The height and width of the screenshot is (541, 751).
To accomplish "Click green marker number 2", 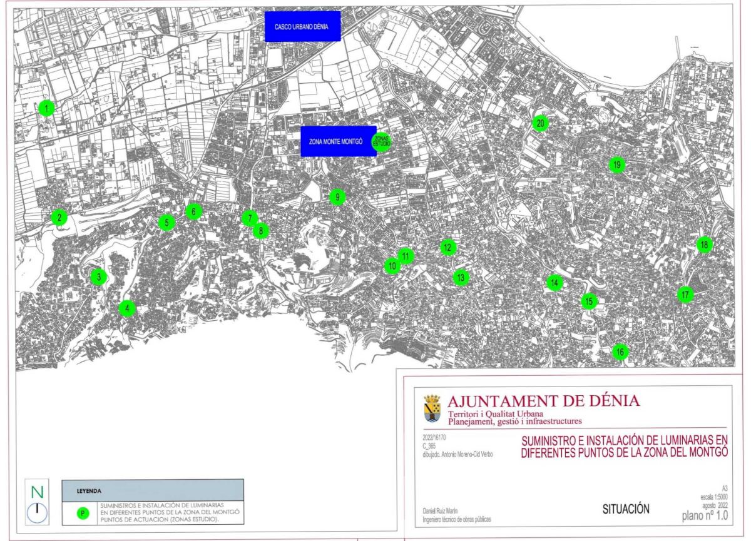I will pyautogui.click(x=59, y=218).
